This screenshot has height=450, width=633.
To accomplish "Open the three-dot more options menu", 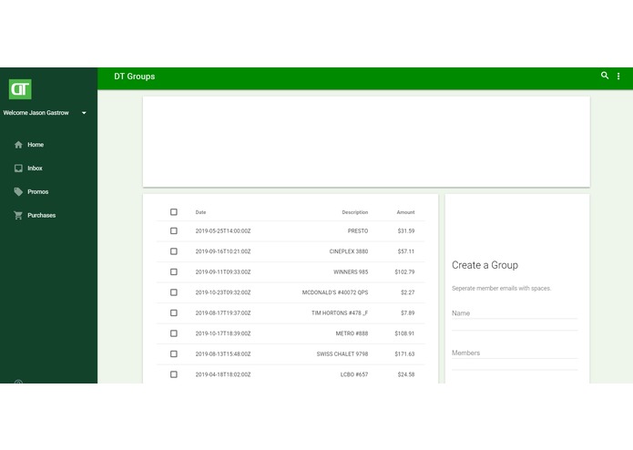I will pos(618,76).
